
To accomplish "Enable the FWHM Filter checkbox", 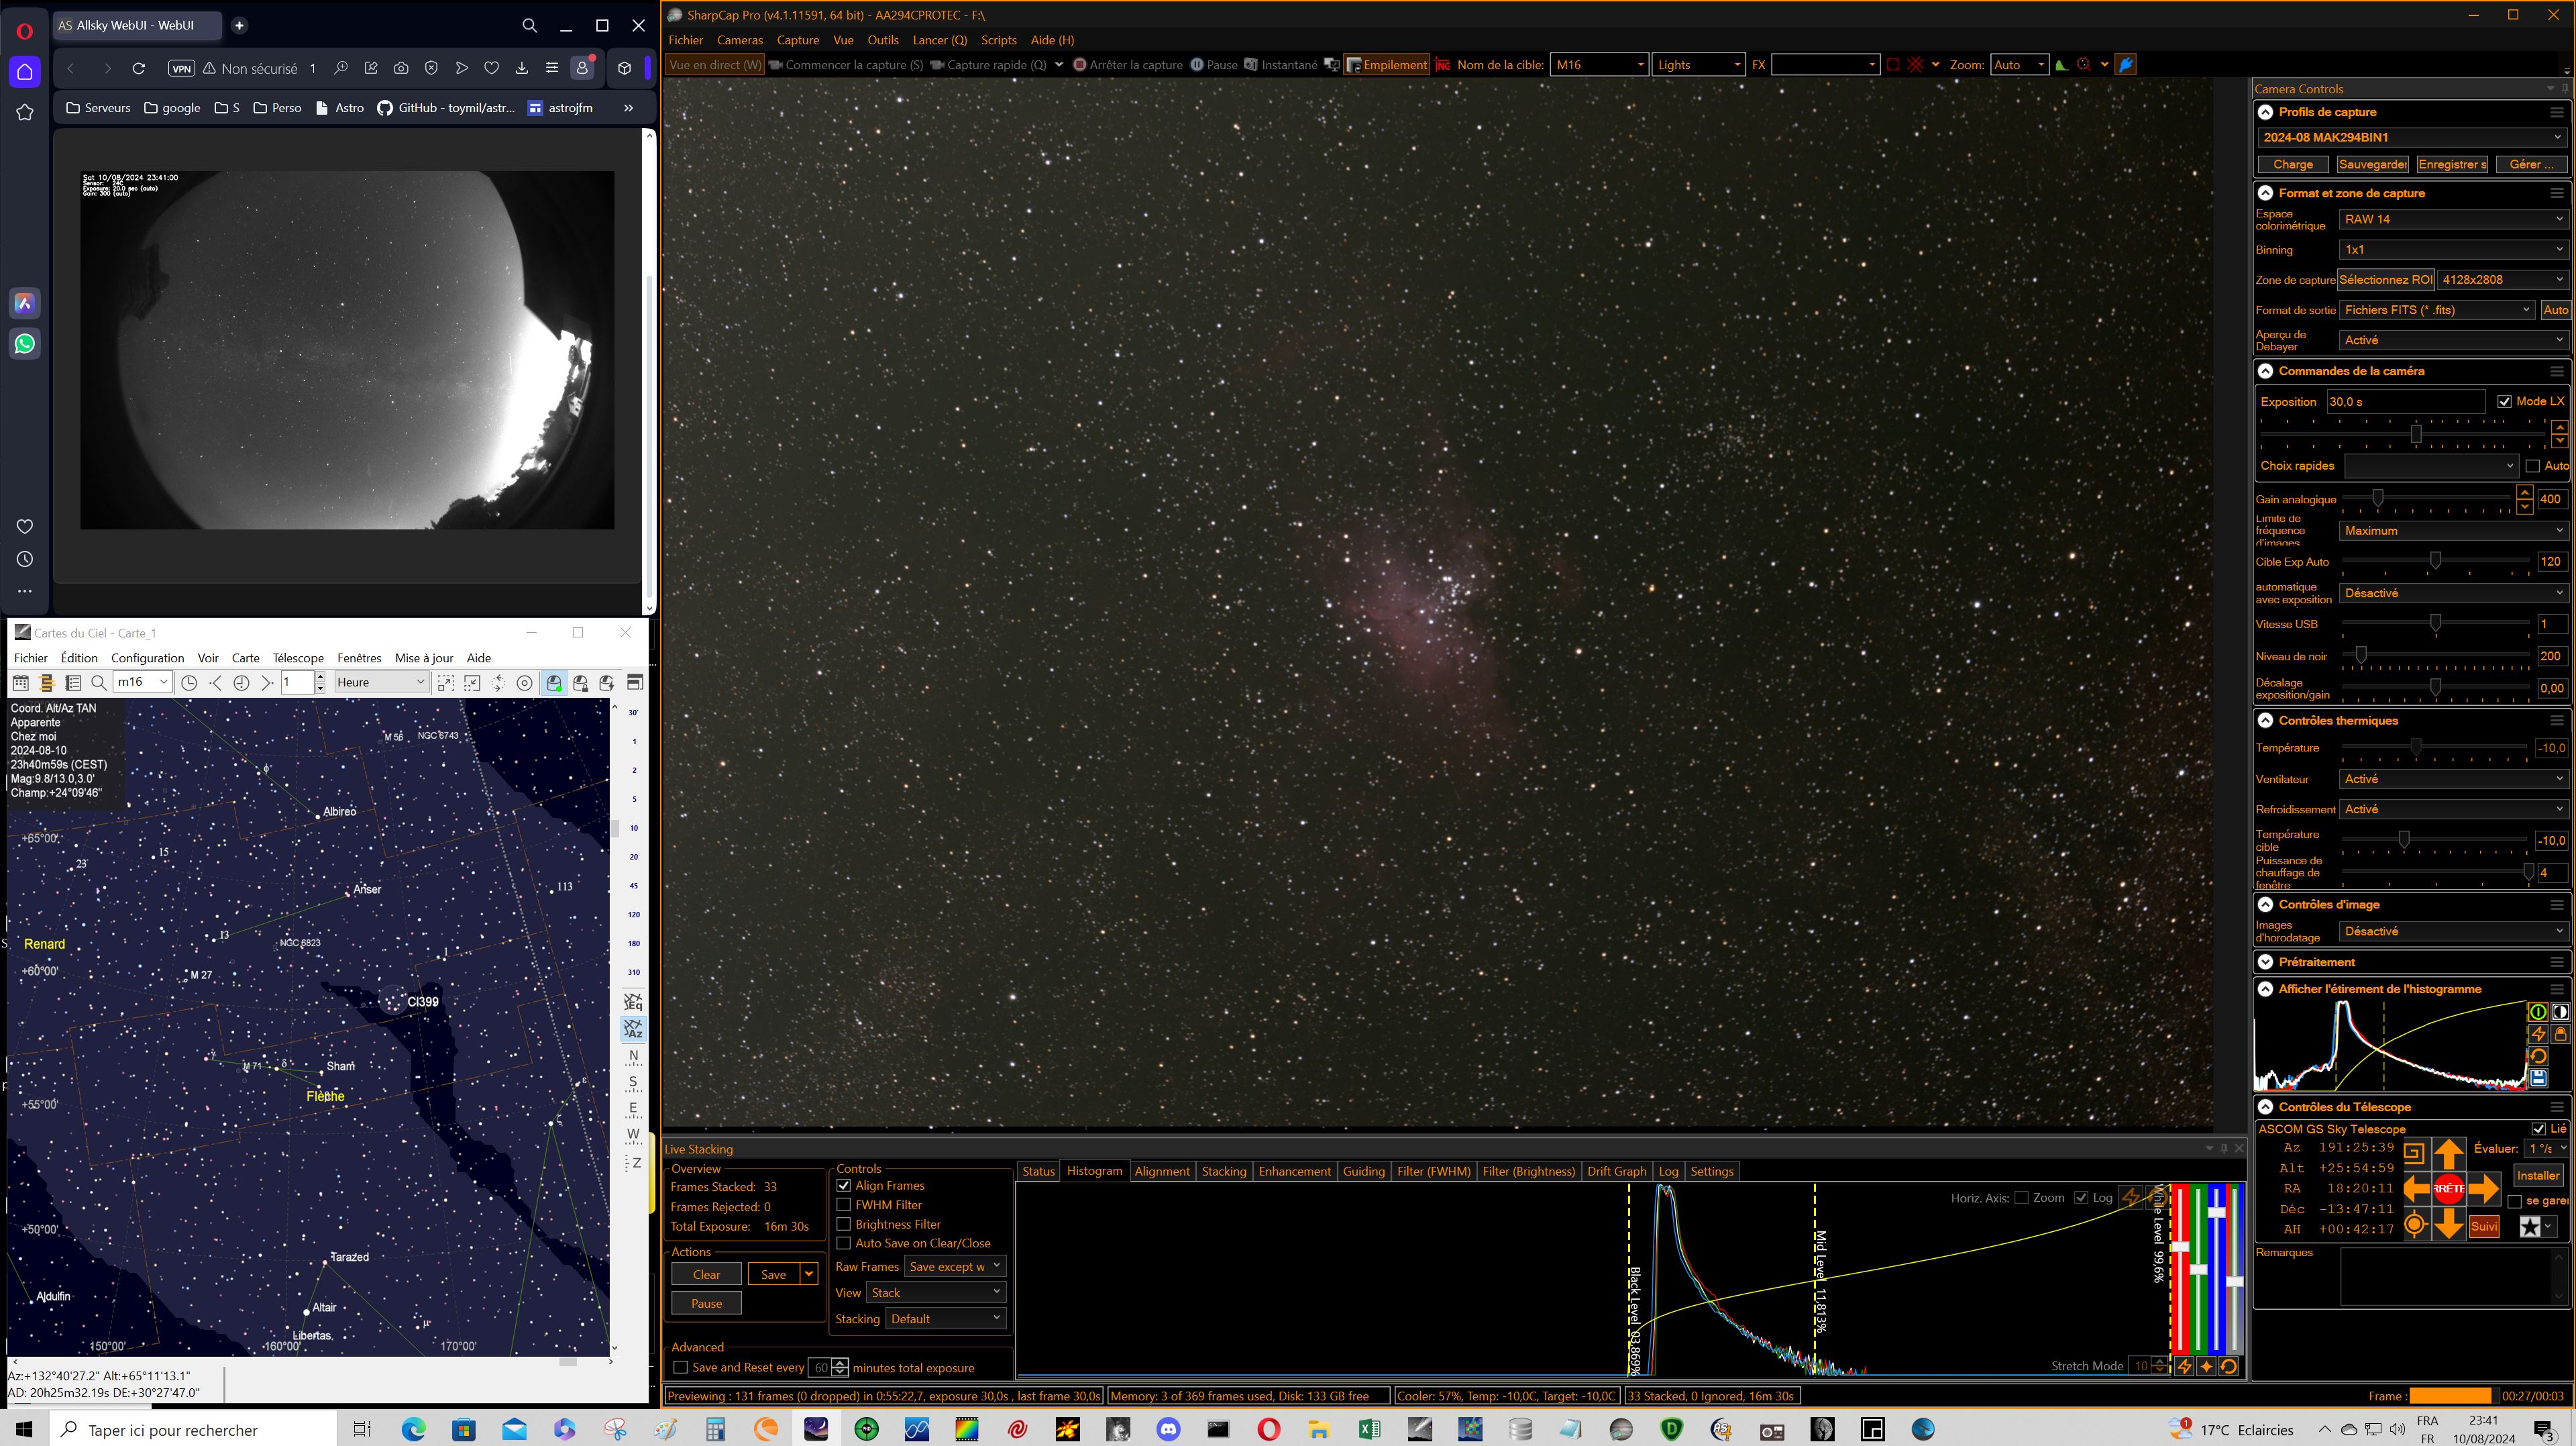I will click(x=843, y=1205).
